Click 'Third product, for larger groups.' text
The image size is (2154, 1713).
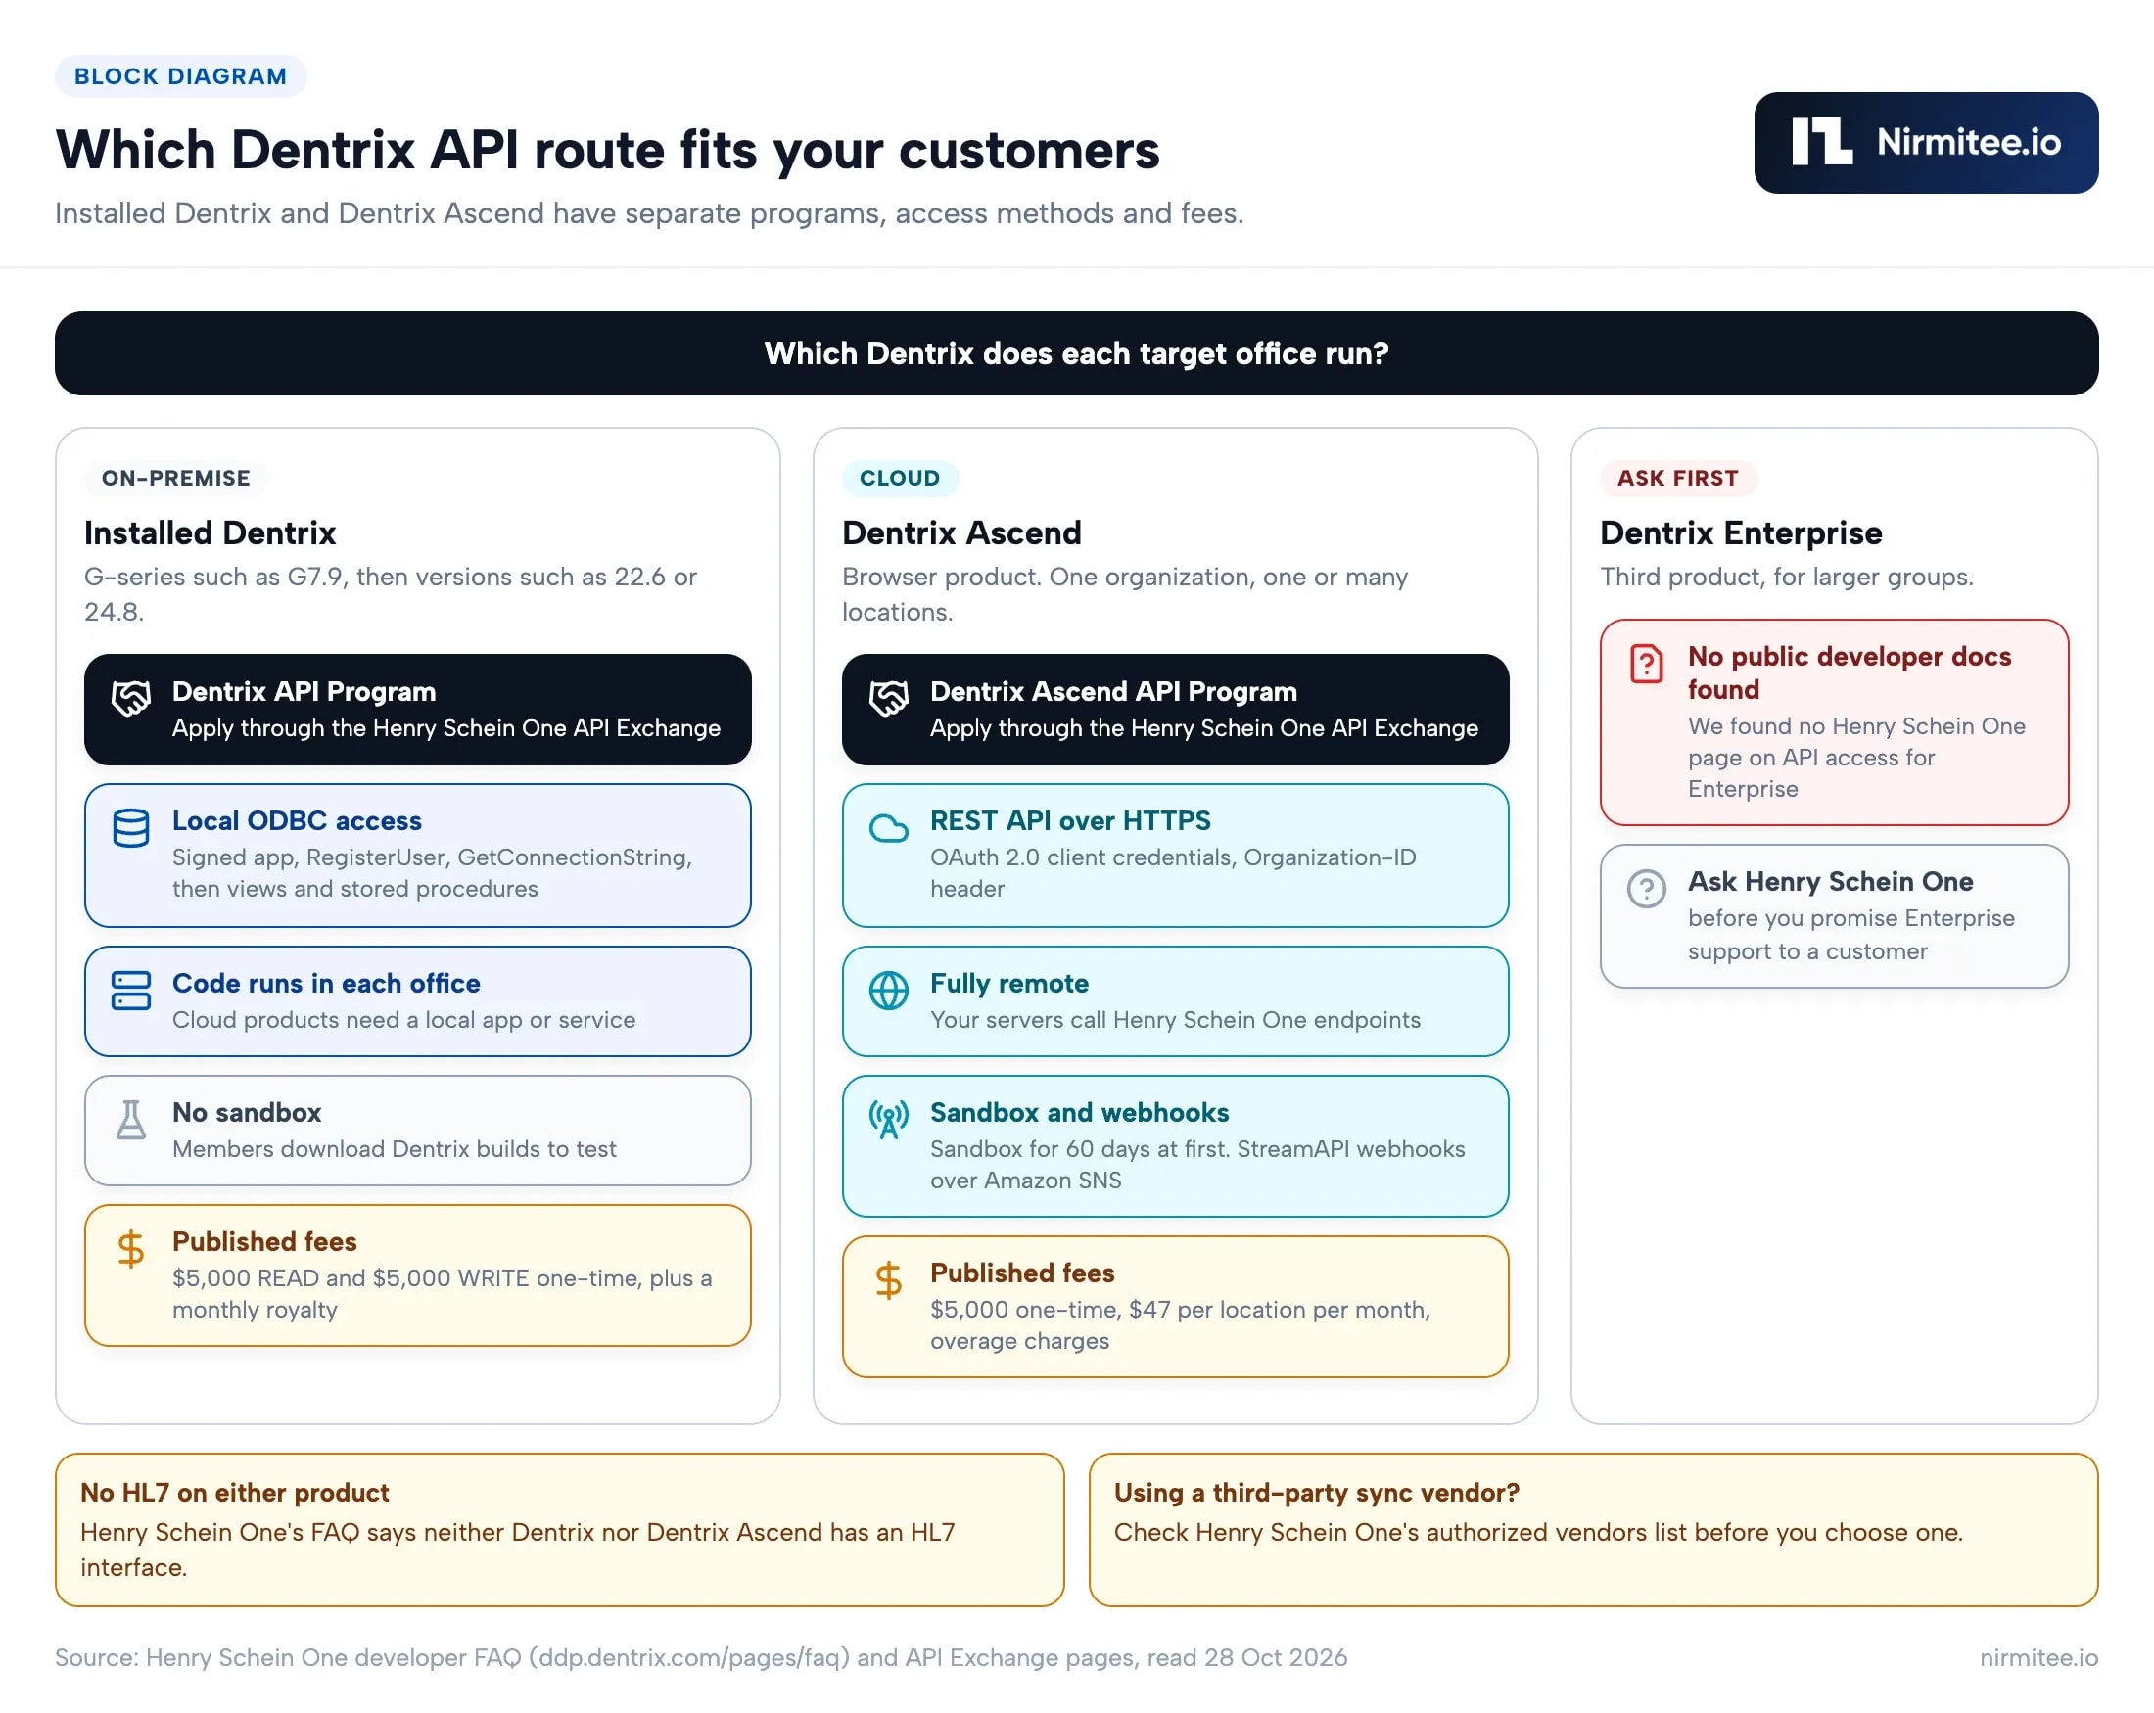coord(1786,577)
